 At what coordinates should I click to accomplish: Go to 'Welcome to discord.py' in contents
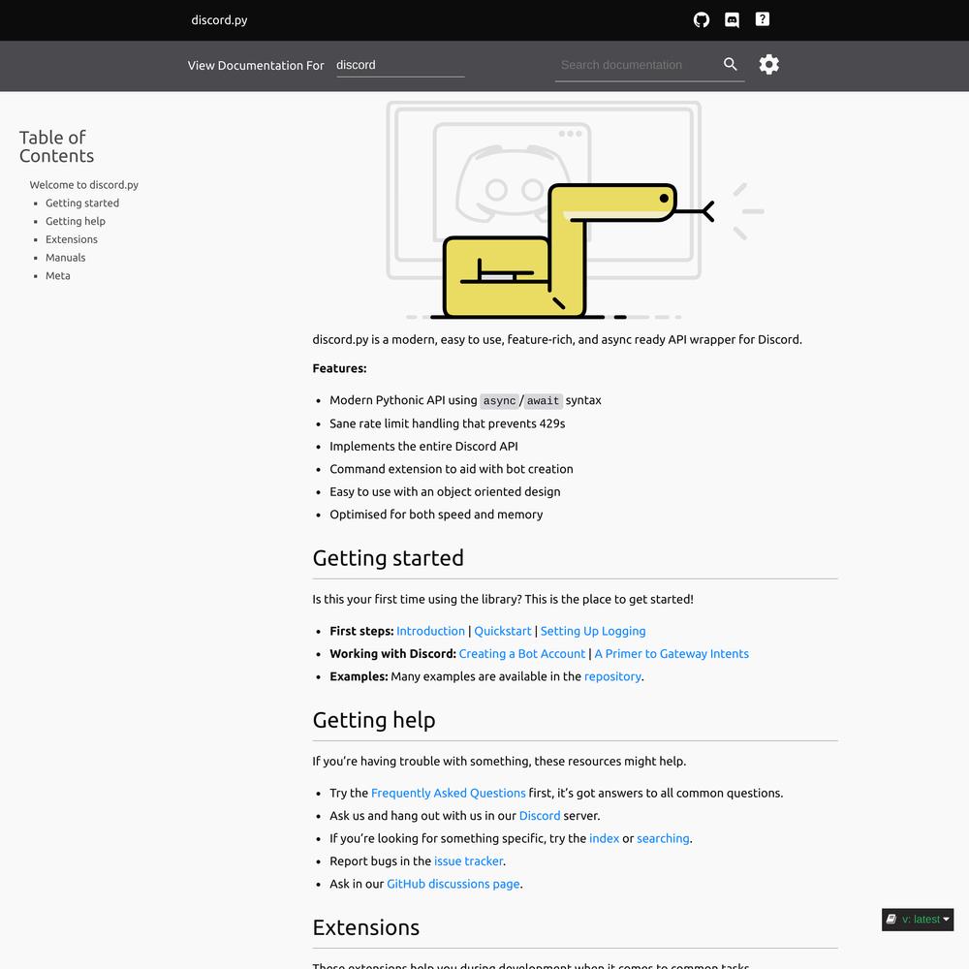84,185
